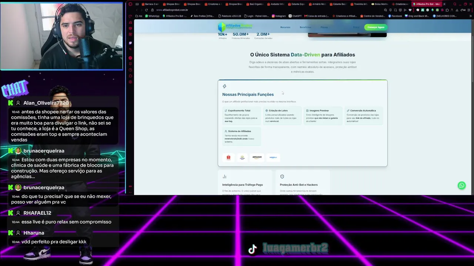Open the Caixa de entrada Gmail bookmark
The width and height of the screenshot is (474, 266).
click(317, 16)
